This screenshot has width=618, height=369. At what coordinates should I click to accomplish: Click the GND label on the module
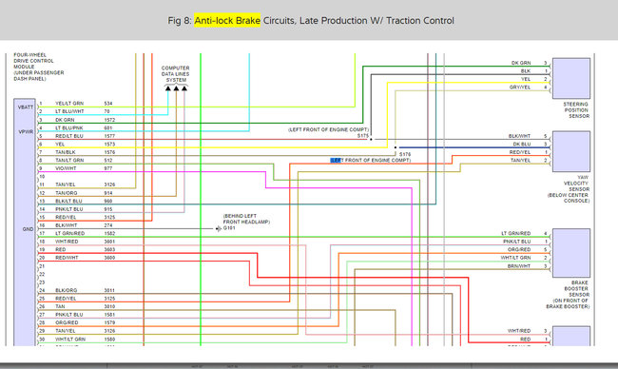(28, 229)
